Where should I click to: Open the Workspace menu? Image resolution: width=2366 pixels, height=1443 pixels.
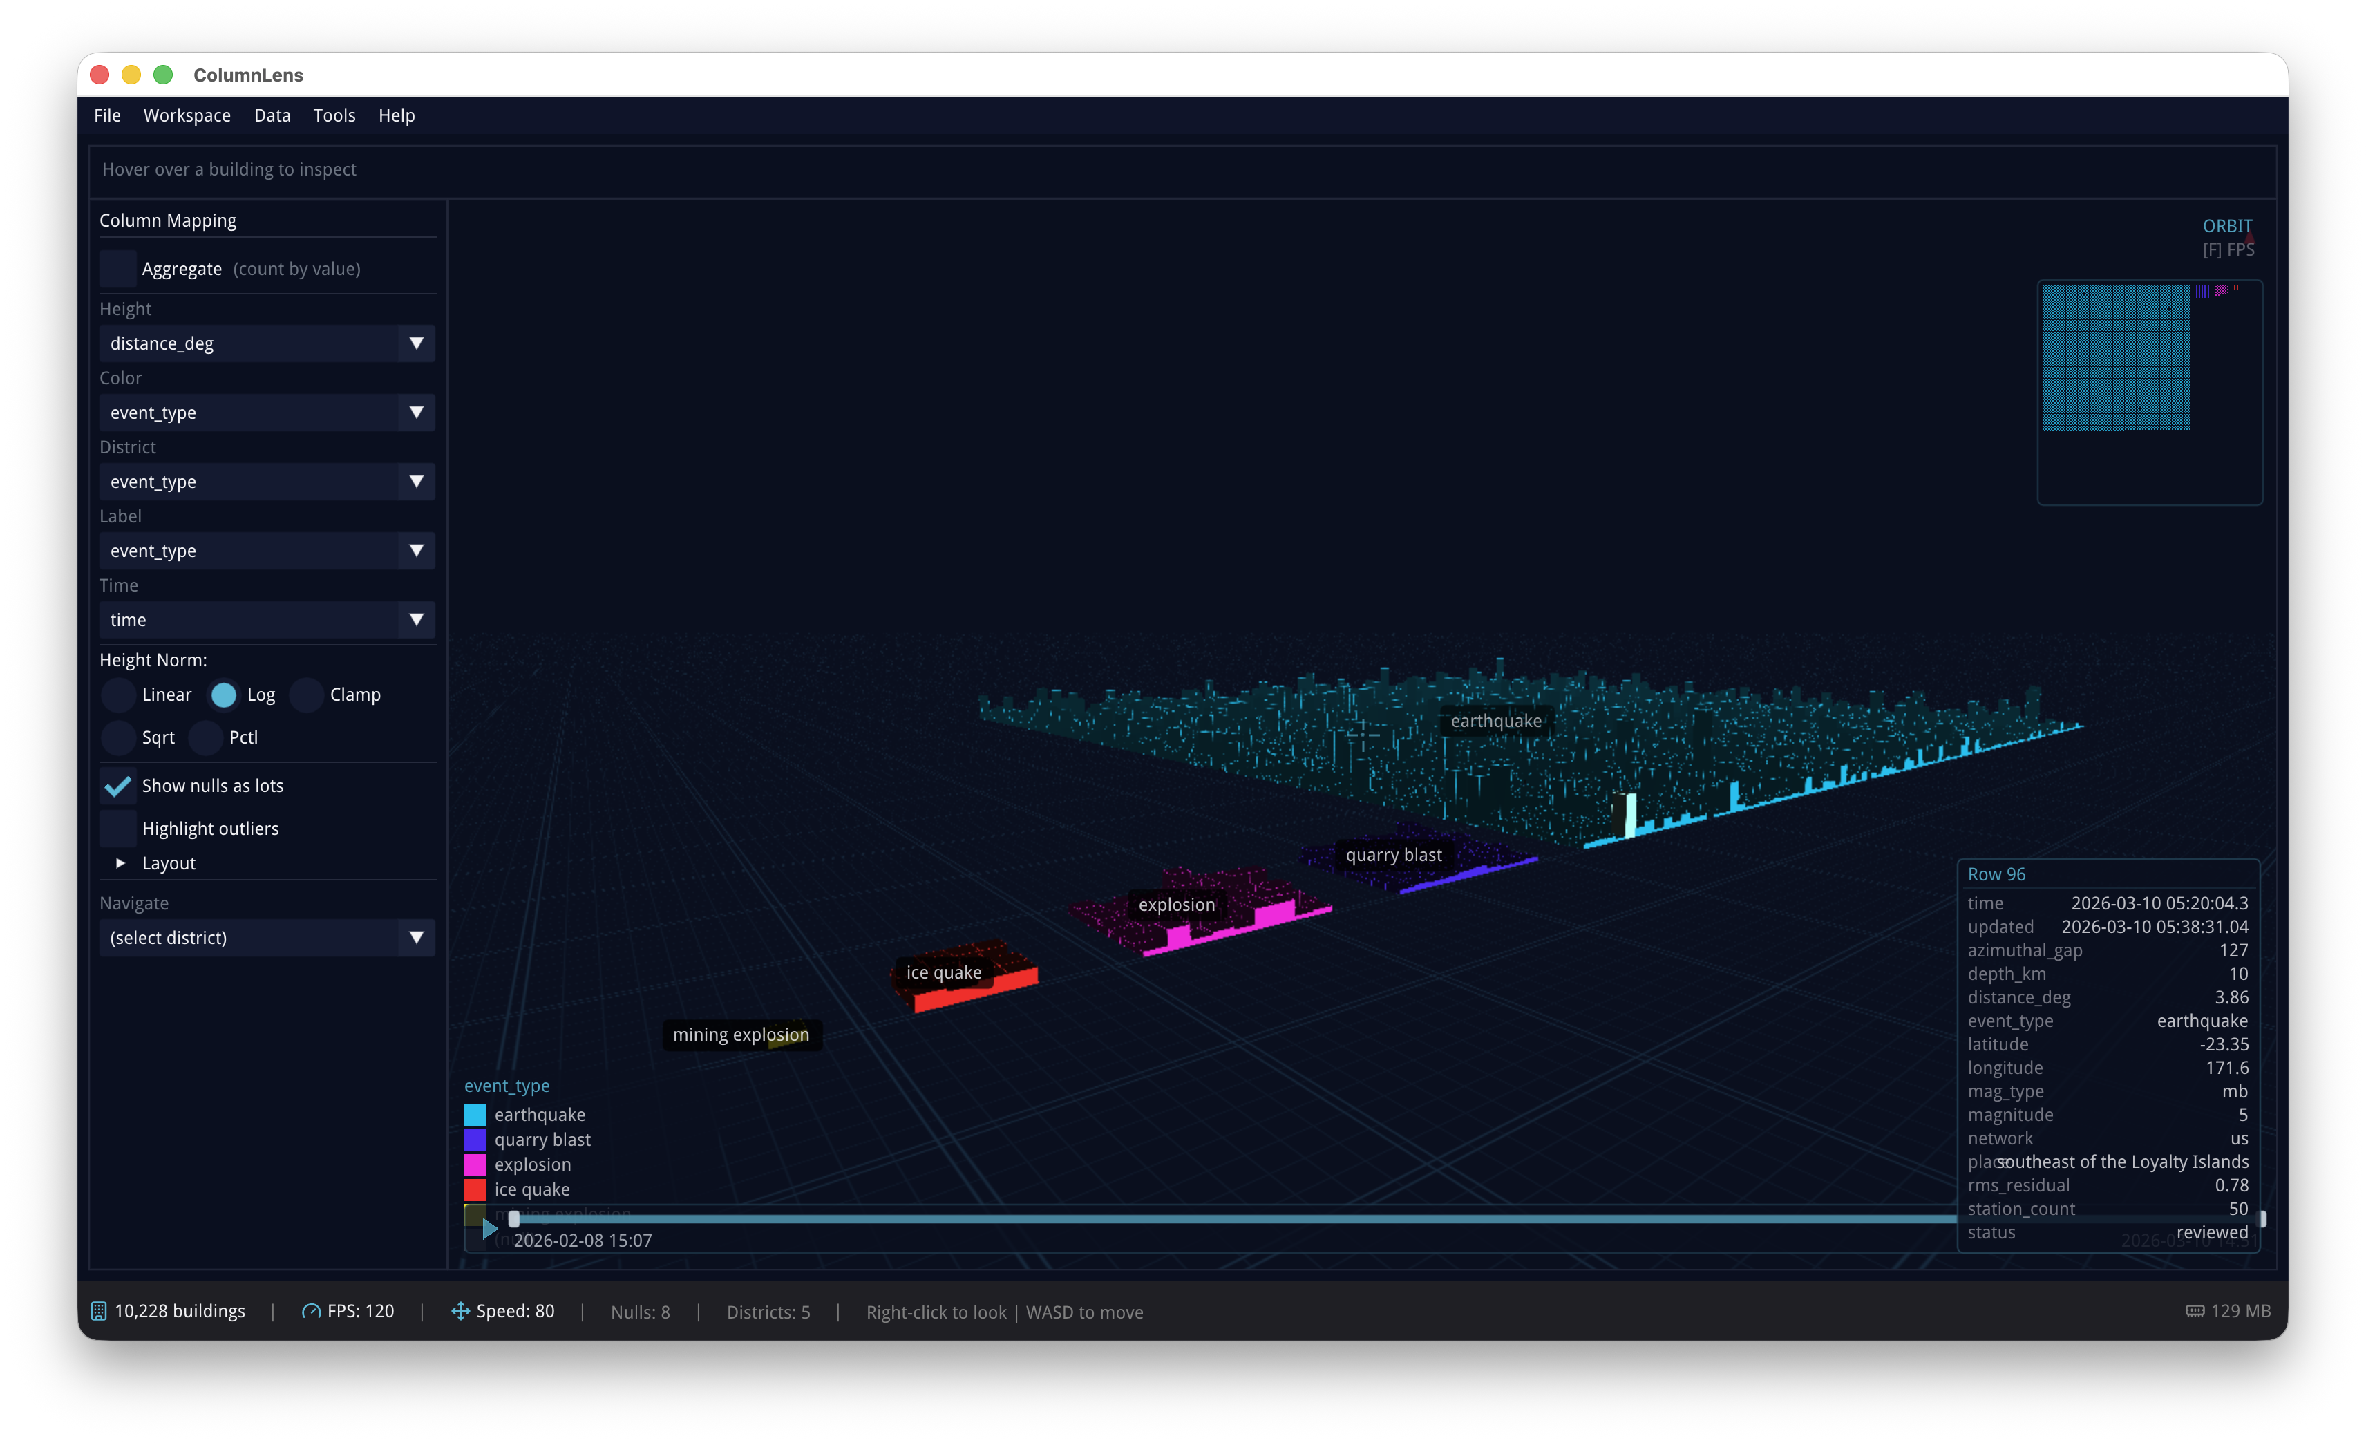click(x=187, y=115)
